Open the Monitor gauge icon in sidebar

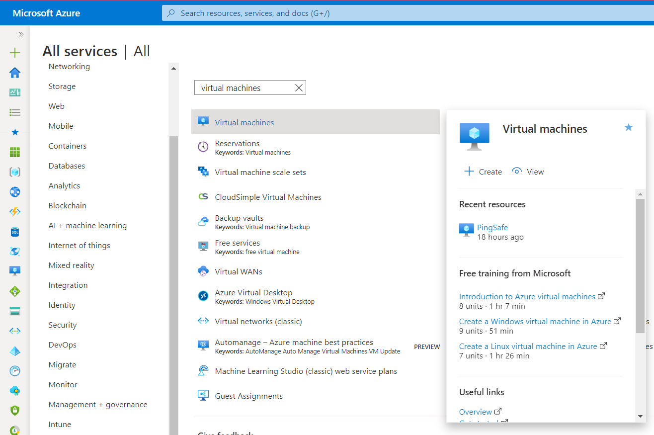(15, 371)
